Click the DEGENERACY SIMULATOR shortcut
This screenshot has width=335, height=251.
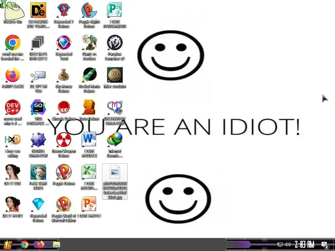pos(115,112)
